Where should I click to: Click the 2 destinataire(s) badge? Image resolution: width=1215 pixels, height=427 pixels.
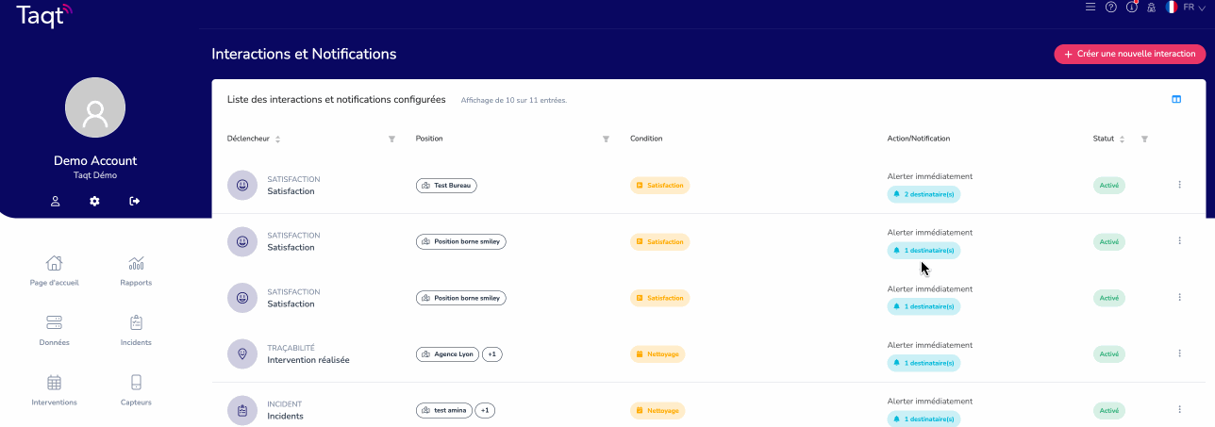[924, 194]
